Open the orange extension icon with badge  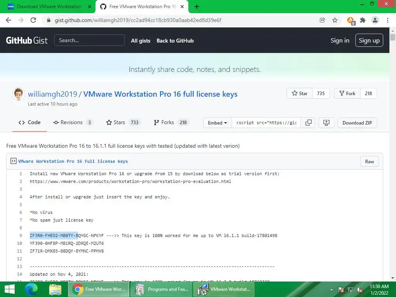[351, 20]
